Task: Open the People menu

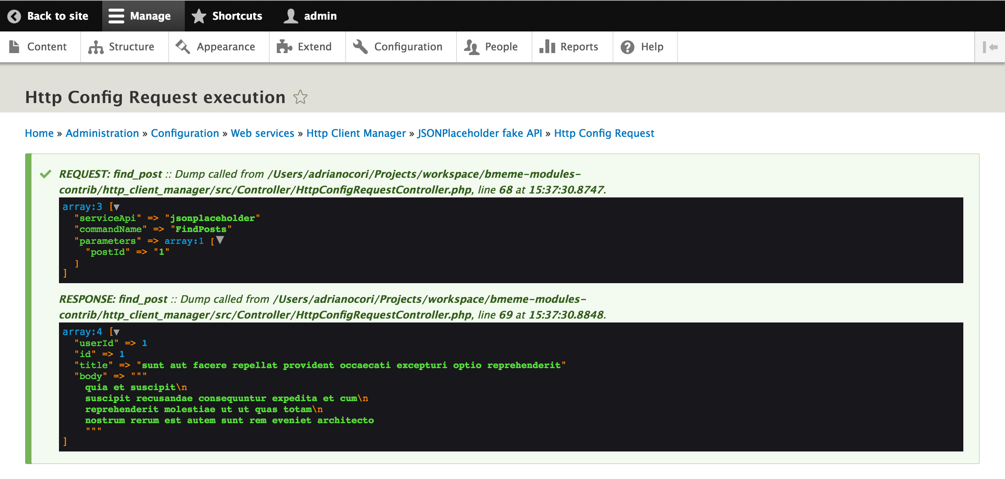Action: click(x=494, y=47)
